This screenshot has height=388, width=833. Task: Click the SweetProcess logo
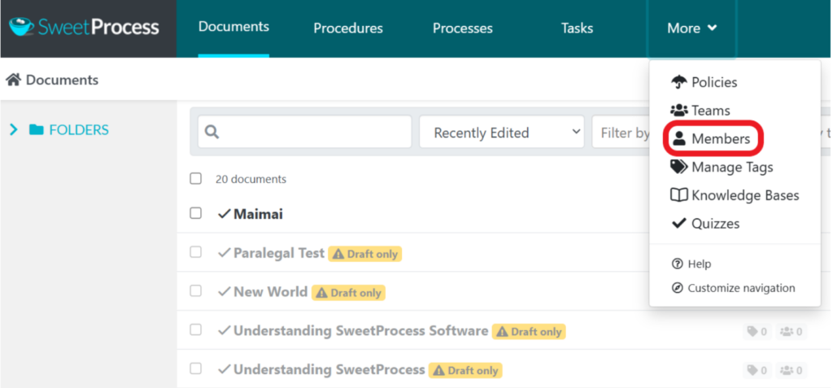coord(84,27)
